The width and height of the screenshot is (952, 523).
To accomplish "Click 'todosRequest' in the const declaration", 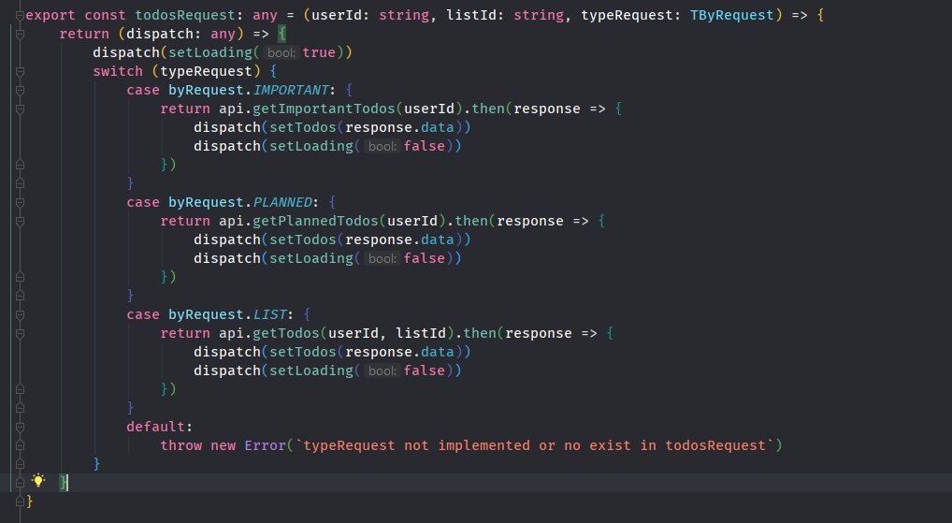I will click(x=184, y=15).
